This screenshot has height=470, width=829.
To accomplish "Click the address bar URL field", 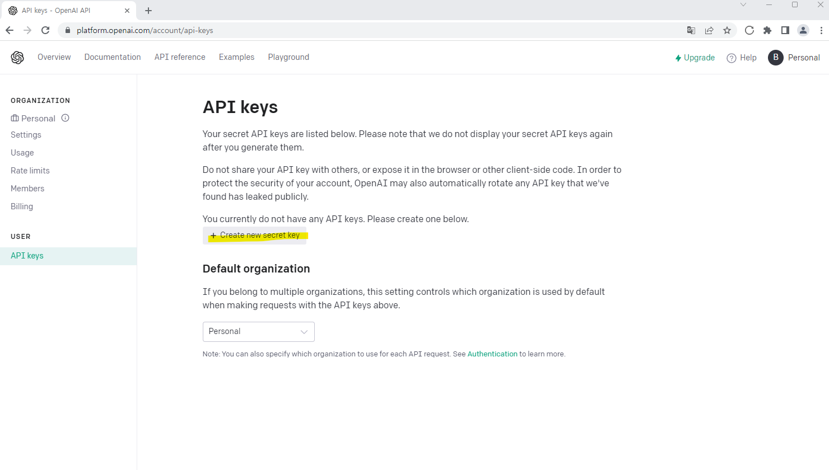I will (x=370, y=30).
